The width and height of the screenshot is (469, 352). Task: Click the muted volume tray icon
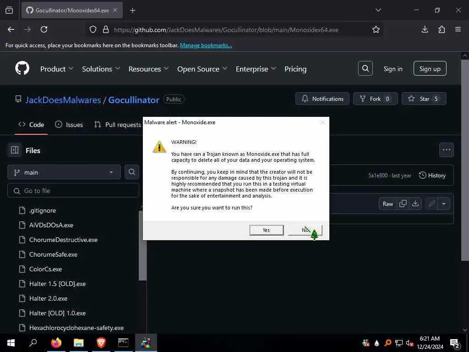point(409,343)
